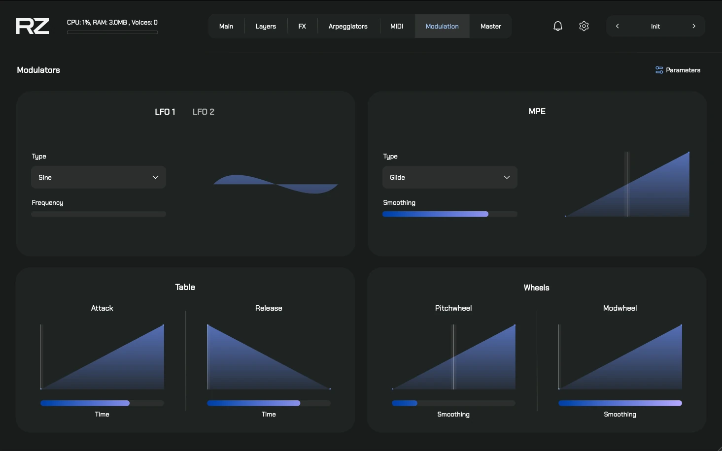
Task: Open the LFO Type Sine dropdown
Action: click(99, 177)
